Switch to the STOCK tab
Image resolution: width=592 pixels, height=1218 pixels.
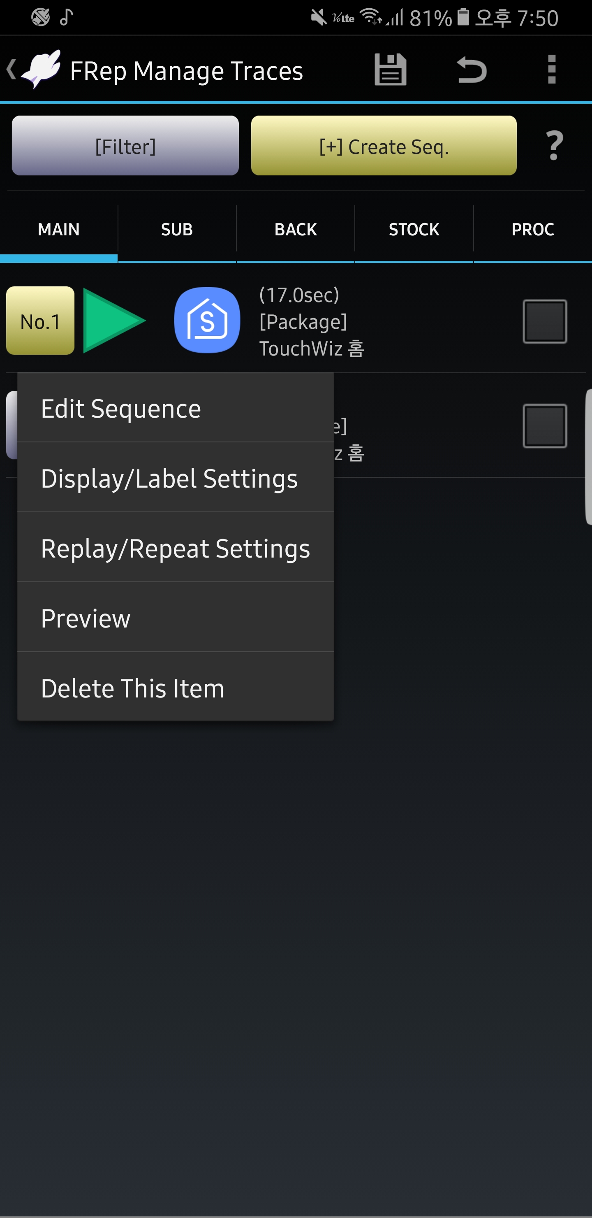(414, 229)
